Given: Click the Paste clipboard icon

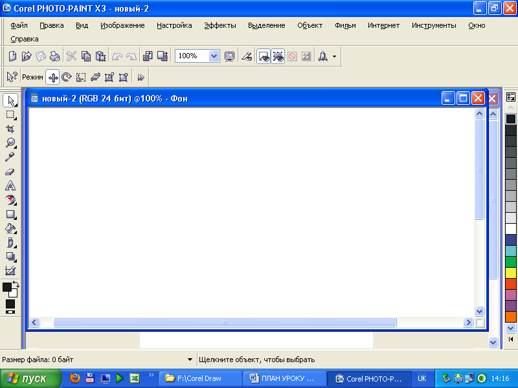Looking at the screenshot, I should pos(100,56).
